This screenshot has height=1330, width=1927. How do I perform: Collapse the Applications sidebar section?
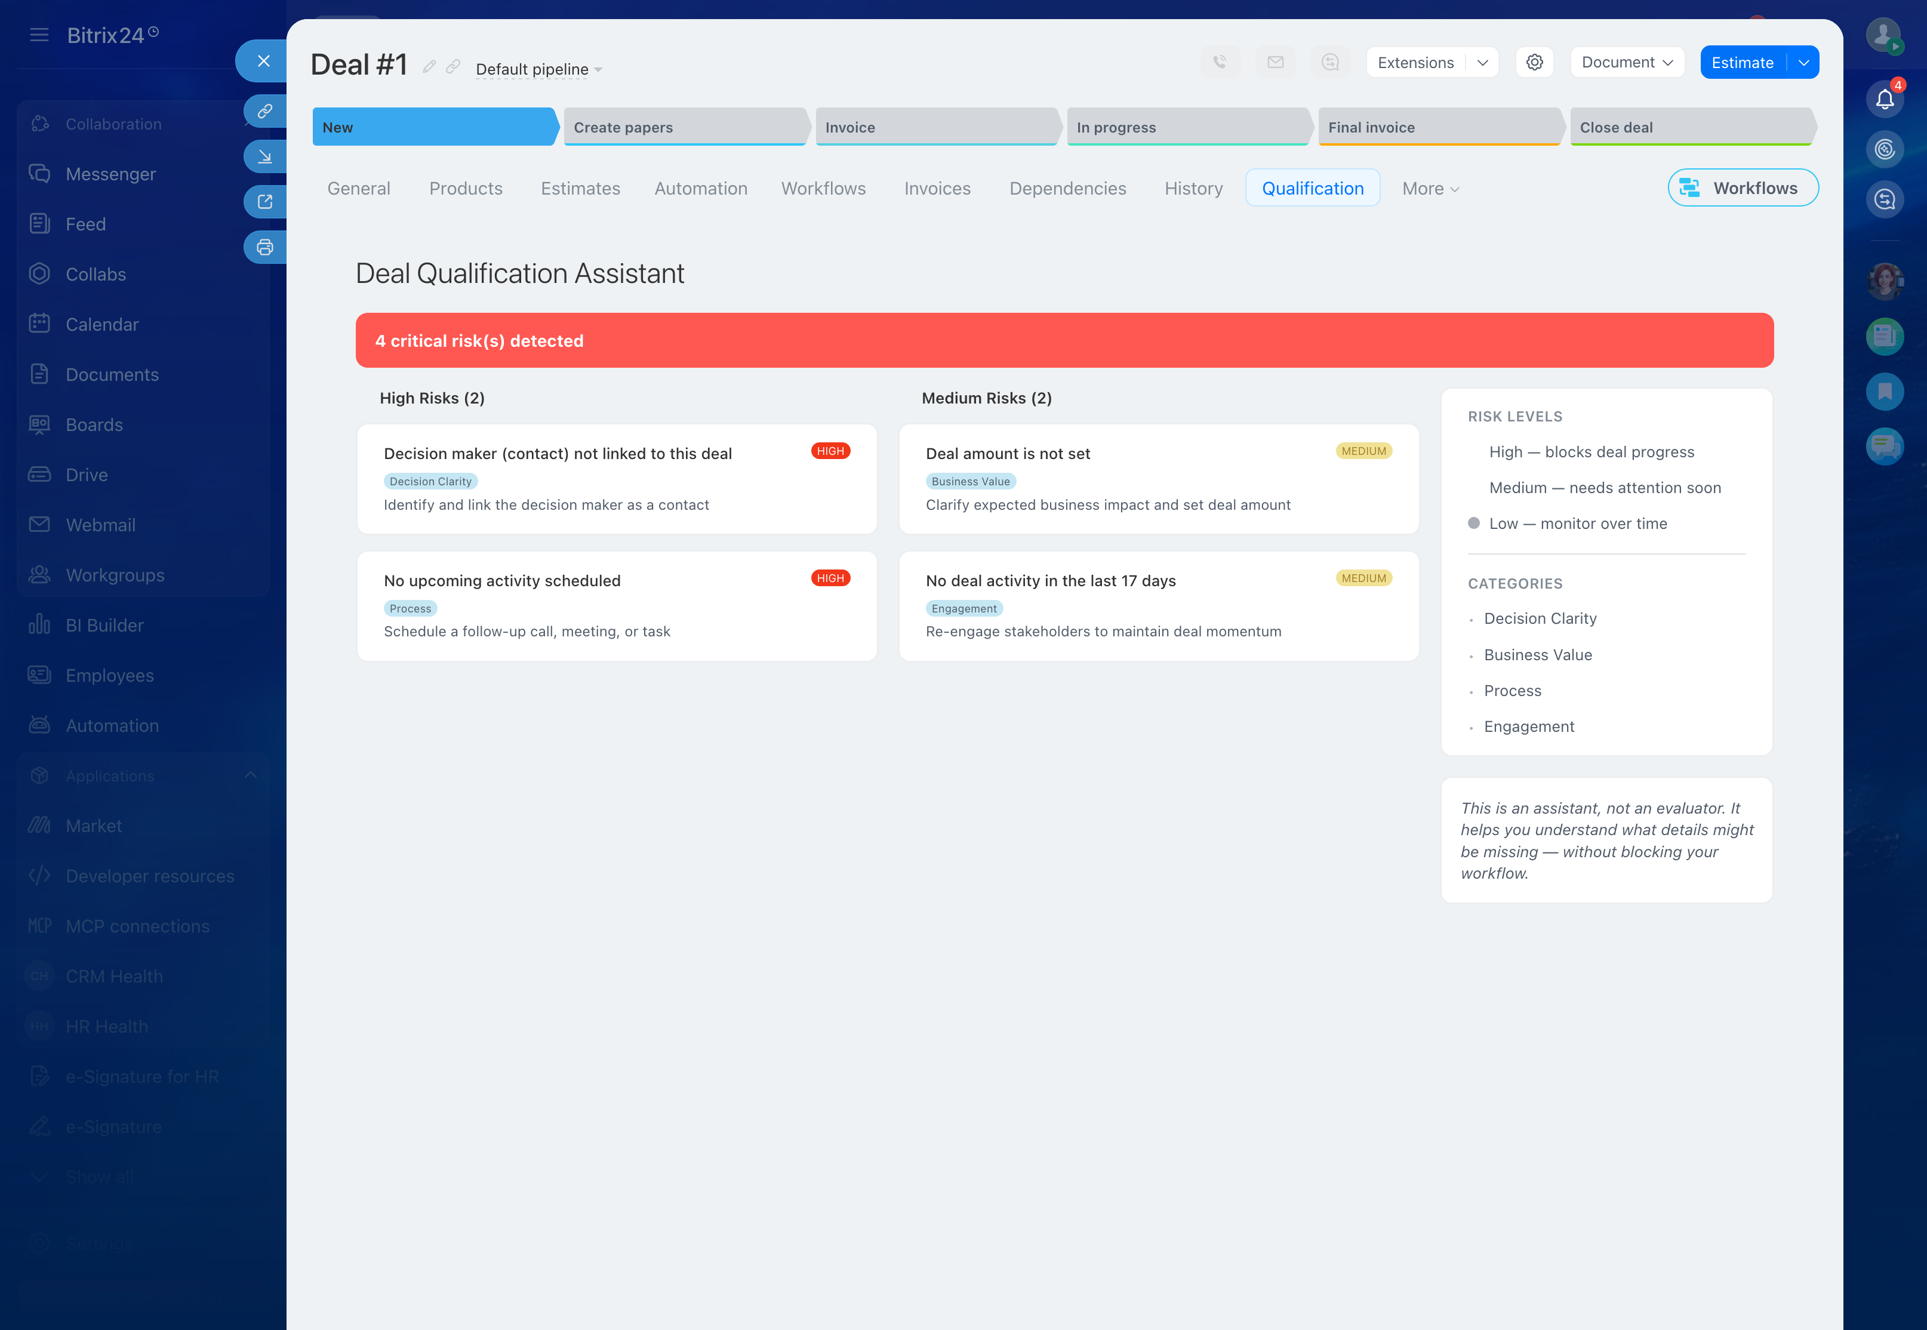[251, 776]
